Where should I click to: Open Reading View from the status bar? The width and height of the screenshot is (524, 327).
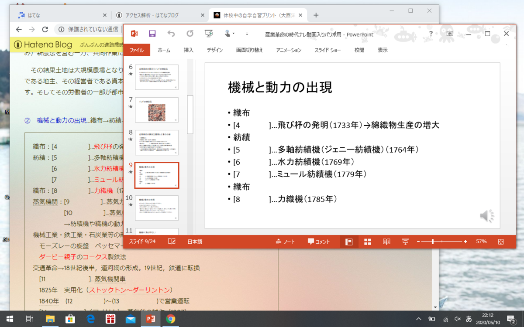coord(386,241)
